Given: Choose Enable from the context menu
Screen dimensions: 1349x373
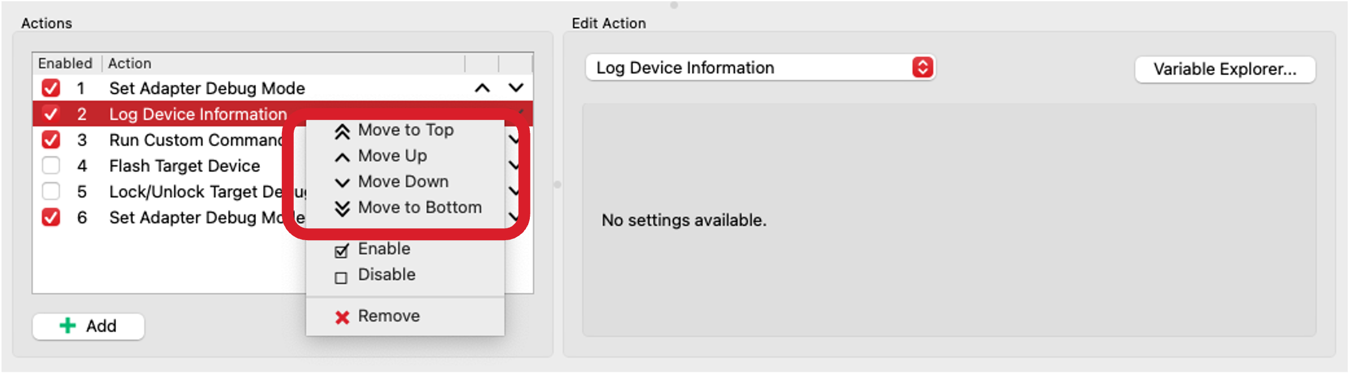Looking at the screenshot, I should 384,249.
